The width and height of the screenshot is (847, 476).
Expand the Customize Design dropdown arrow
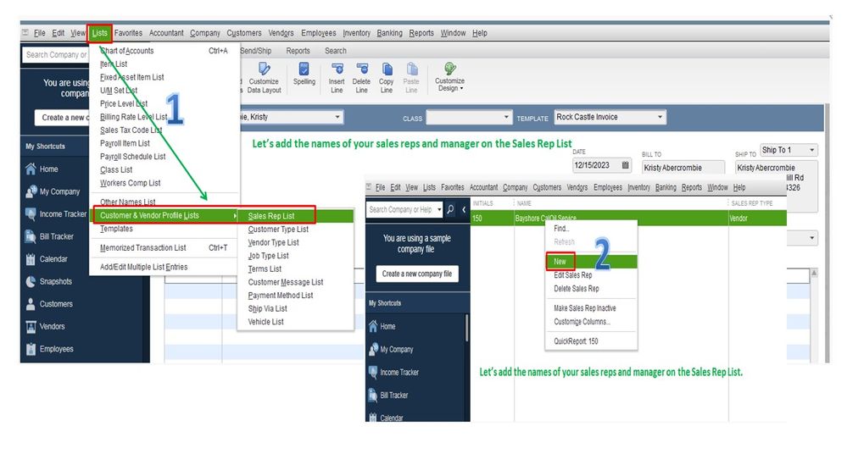pos(461,88)
